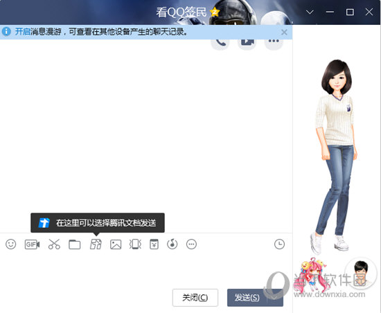
Task: Open the send options dropdown arrow beside 发送(S)
Action: [275, 298]
